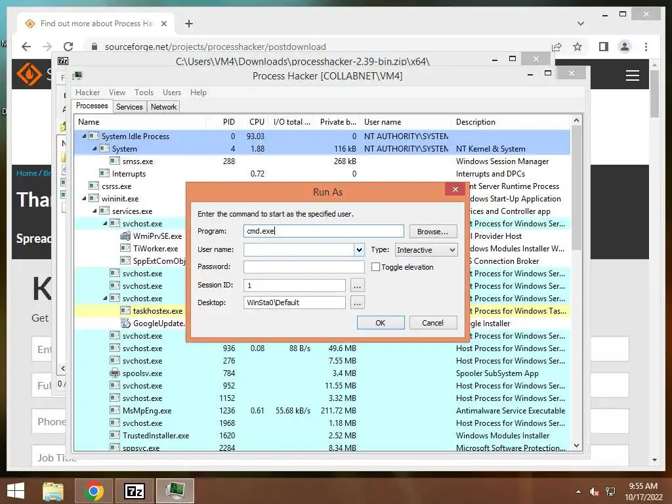Collapse the services.exe tree node
This screenshot has height=504, width=672.
click(94, 211)
